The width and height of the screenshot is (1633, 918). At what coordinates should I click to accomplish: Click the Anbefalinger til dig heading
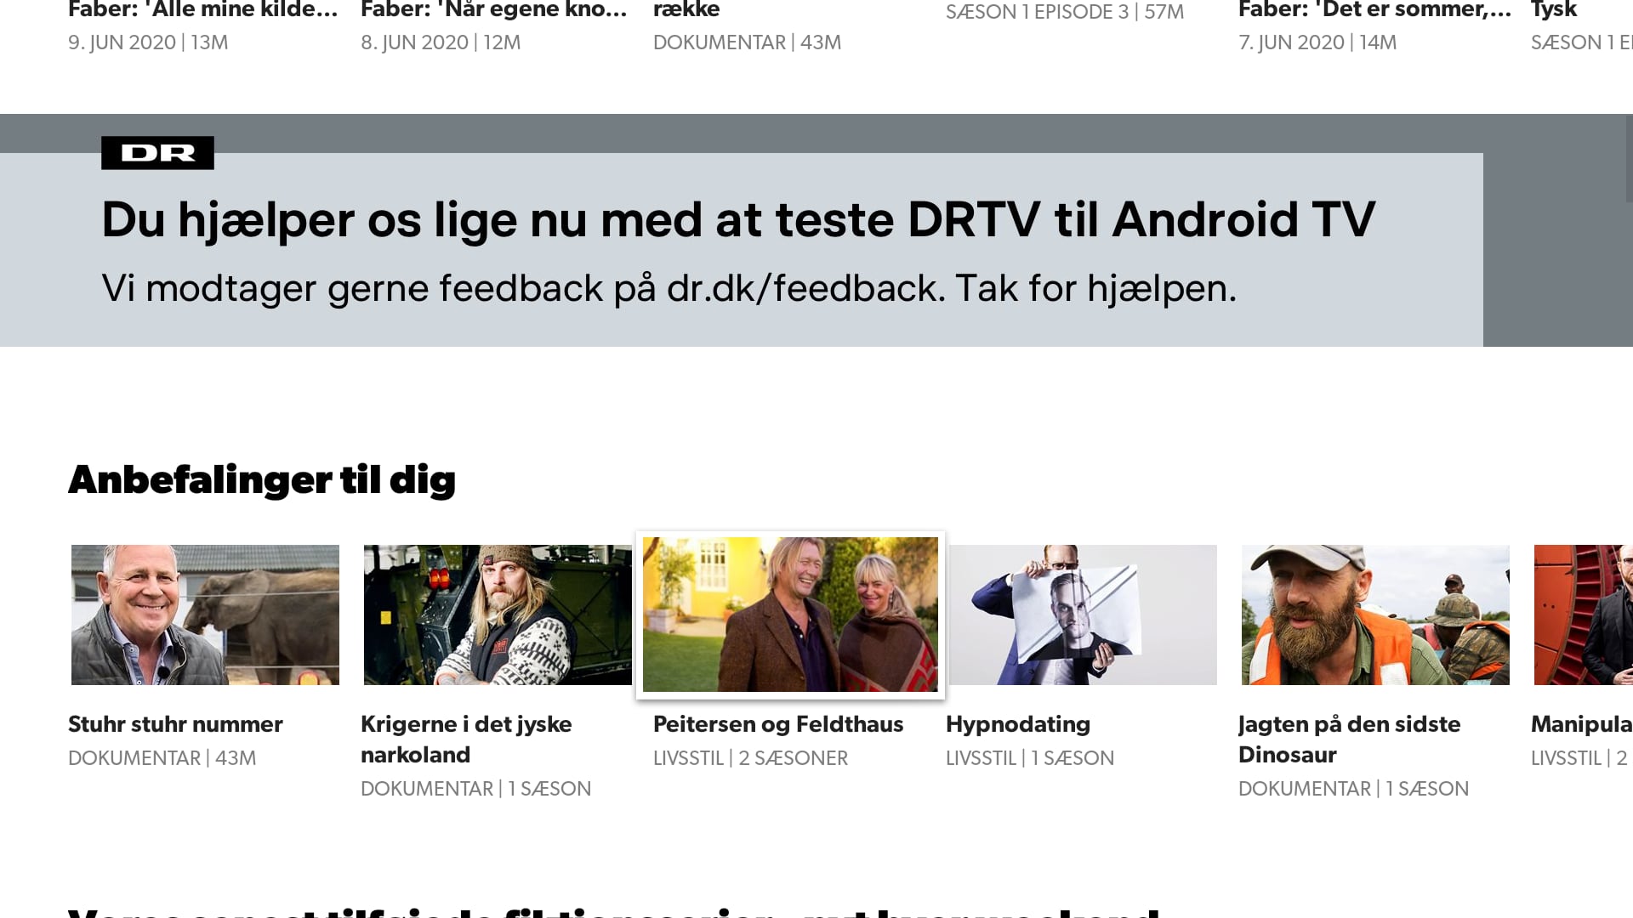[x=262, y=480]
